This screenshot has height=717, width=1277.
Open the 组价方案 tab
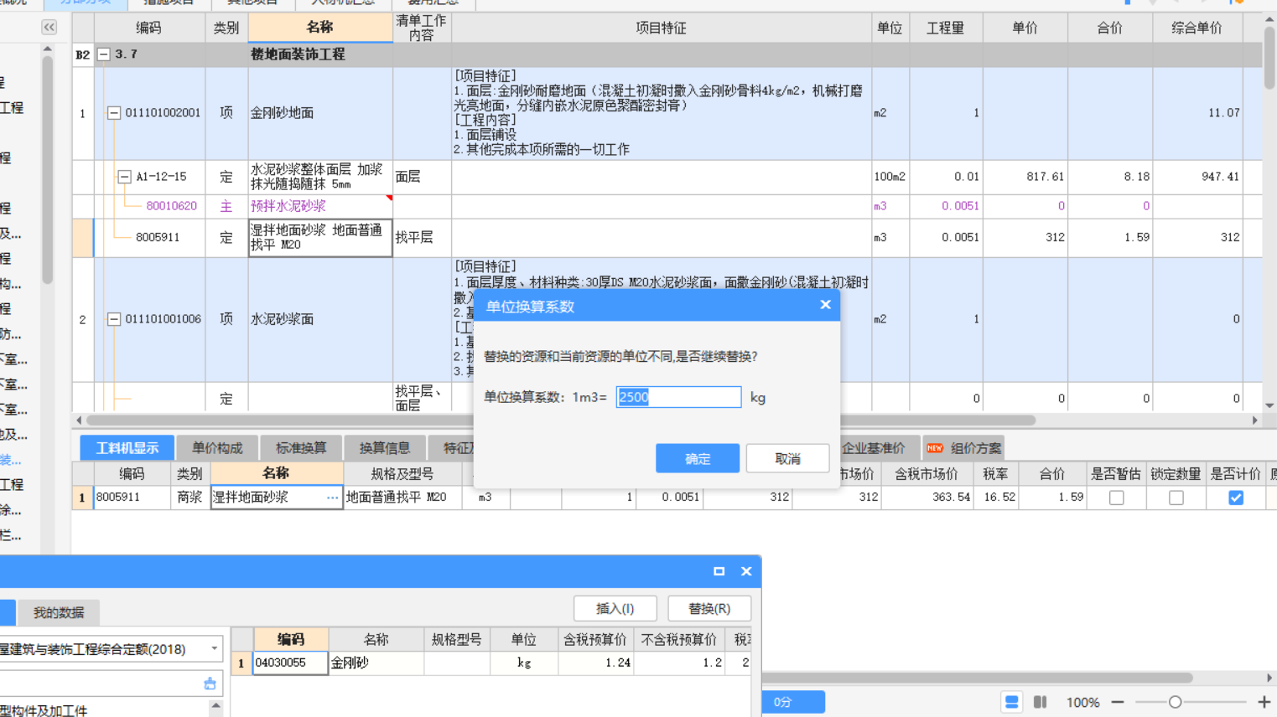click(x=965, y=448)
